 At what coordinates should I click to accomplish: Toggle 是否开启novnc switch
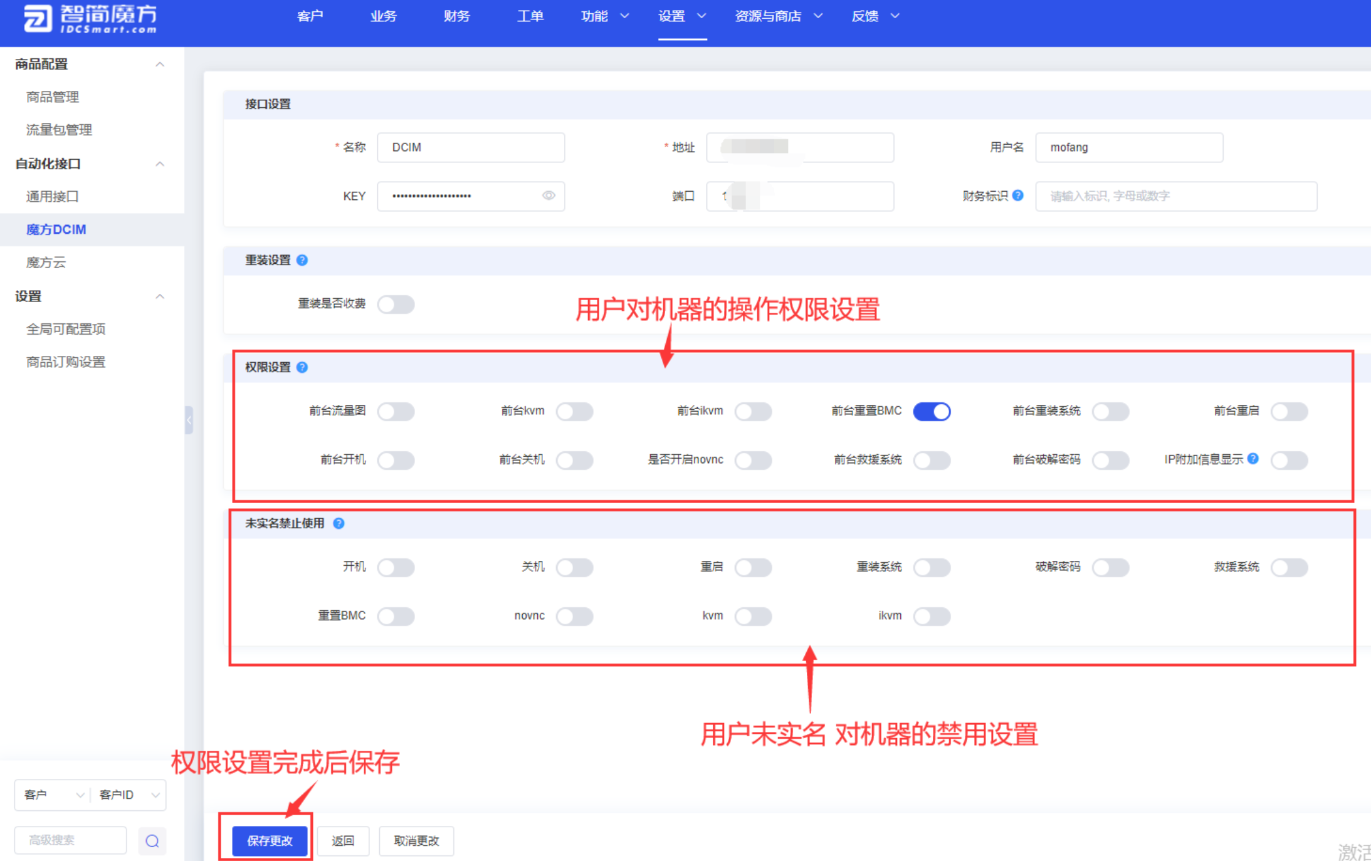pyautogui.click(x=753, y=461)
